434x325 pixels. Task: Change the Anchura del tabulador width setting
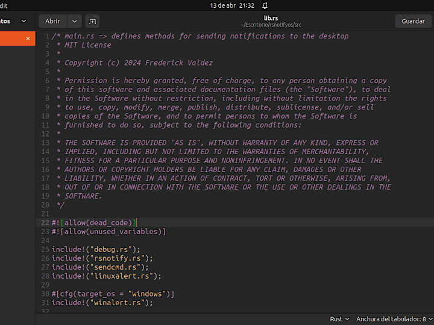pyautogui.click(x=394, y=319)
